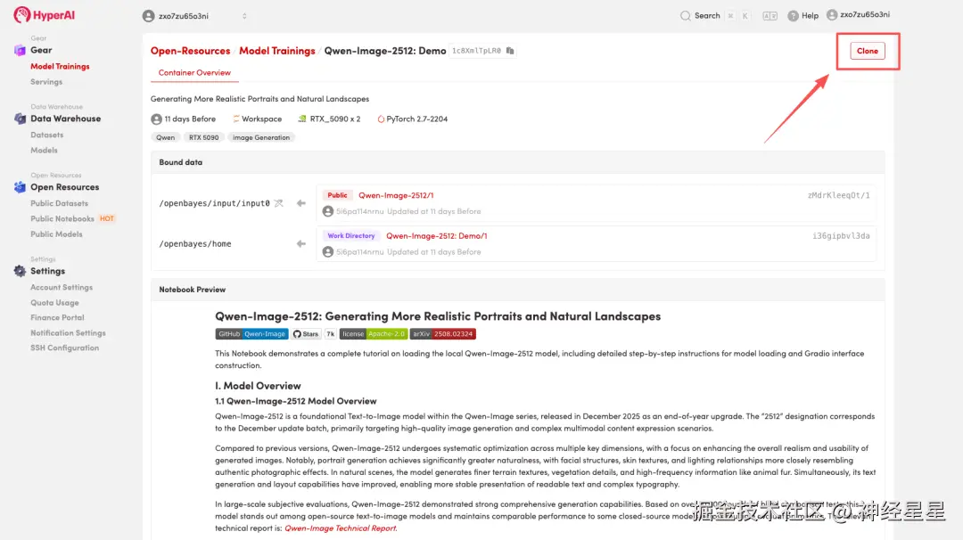Open Public Notebooks in sidebar
This screenshot has height=540, width=963.
[x=62, y=218]
